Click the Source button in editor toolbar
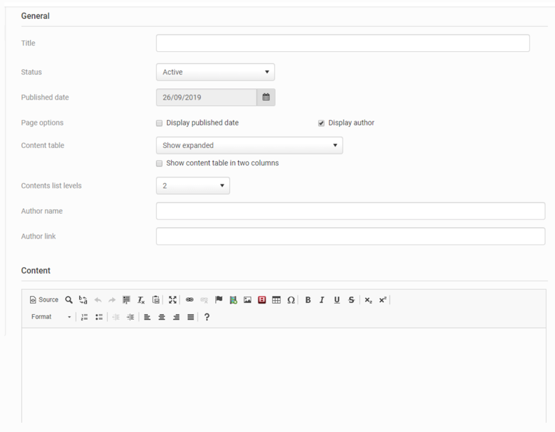The width and height of the screenshot is (555, 432). tap(43, 299)
